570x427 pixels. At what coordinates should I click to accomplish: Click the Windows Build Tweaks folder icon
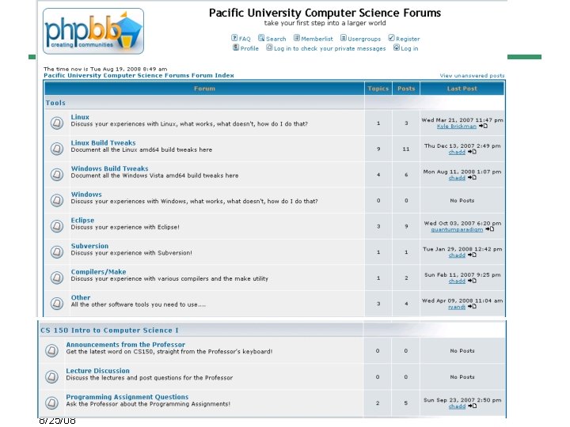tap(57, 175)
